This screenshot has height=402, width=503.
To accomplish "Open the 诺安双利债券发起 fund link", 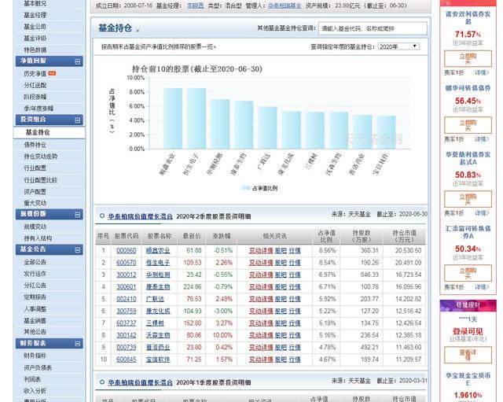I will pos(468,18).
